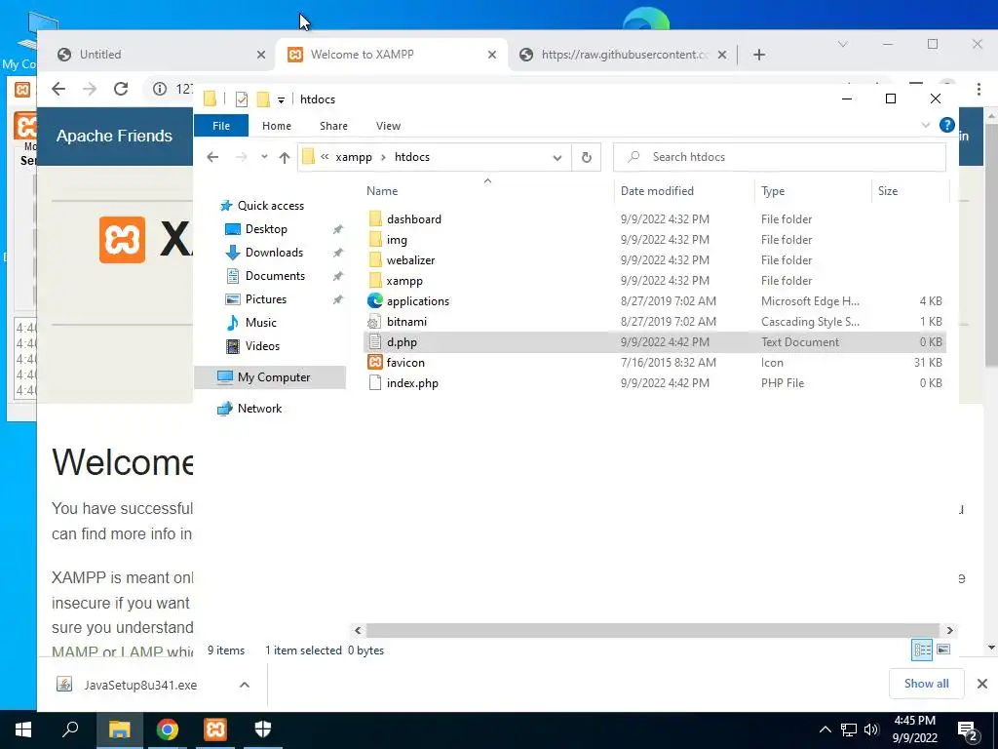Expand the Explorer ribbon chevron
This screenshot has height=749, width=998.
[926, 125]
